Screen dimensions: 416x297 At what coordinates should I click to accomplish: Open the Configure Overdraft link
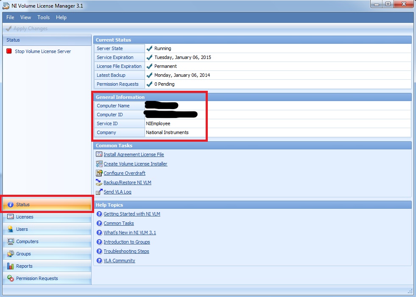point(124,173)
